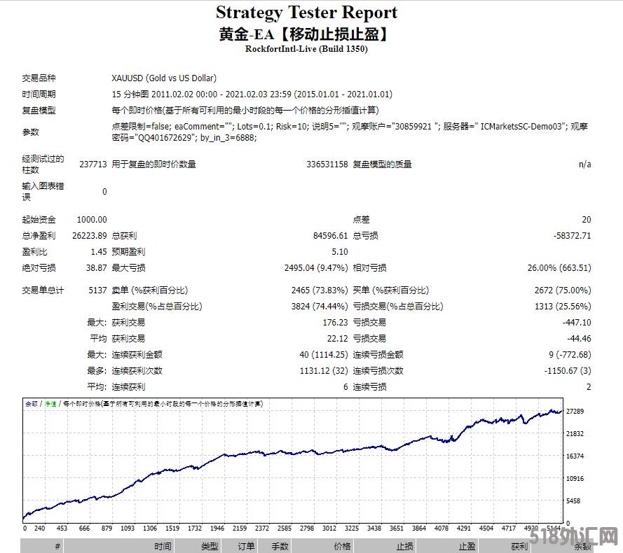Select consecutive wins 40 (1114.25)
This screenshot has width=623, height=553.
point(324,354)
